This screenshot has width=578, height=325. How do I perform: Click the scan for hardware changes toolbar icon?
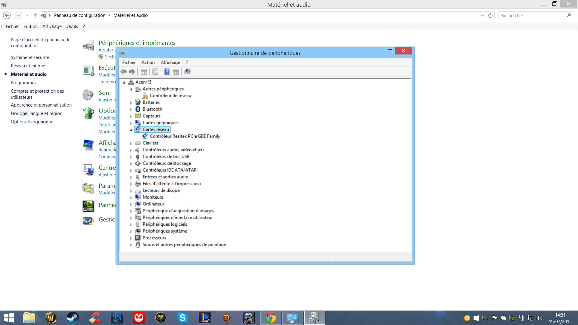[x=187, y=72]
